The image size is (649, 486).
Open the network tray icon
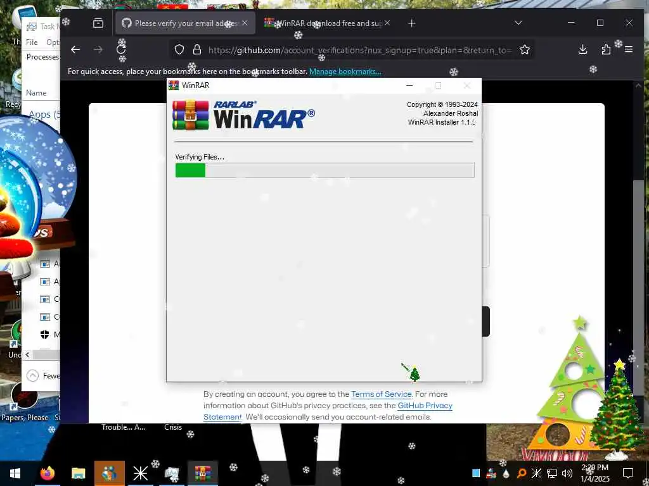click(552, 473)
